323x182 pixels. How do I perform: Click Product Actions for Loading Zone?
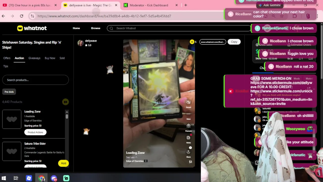pos(35,132)
